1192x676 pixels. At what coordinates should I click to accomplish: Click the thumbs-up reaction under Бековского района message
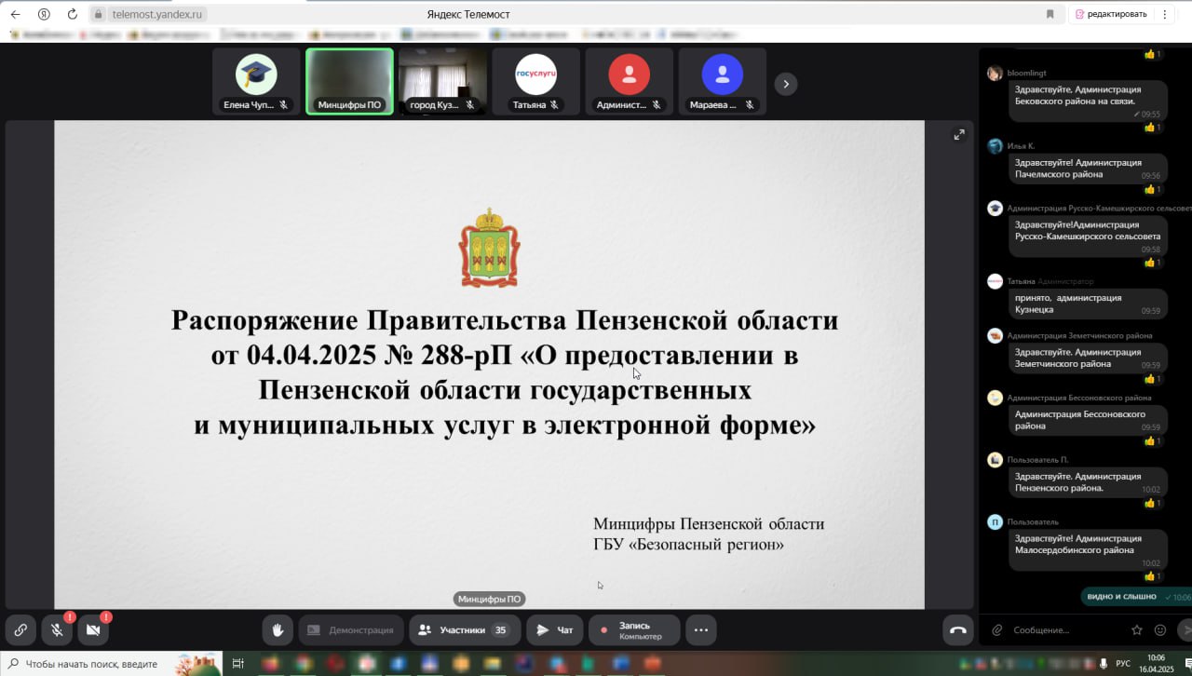point(1154,128)
